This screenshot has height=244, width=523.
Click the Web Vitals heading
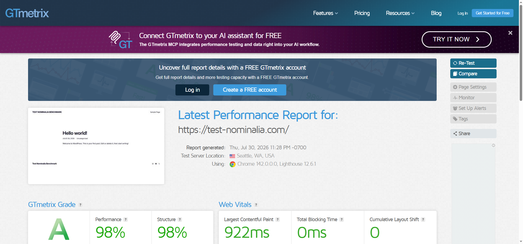[x=235, y=205]
